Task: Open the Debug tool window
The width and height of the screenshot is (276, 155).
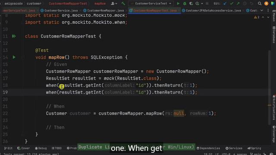Action: [41, 148]
